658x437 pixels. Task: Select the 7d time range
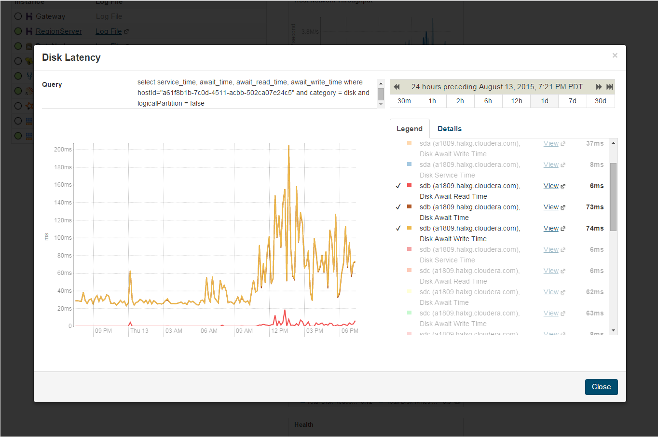point(573,101)
